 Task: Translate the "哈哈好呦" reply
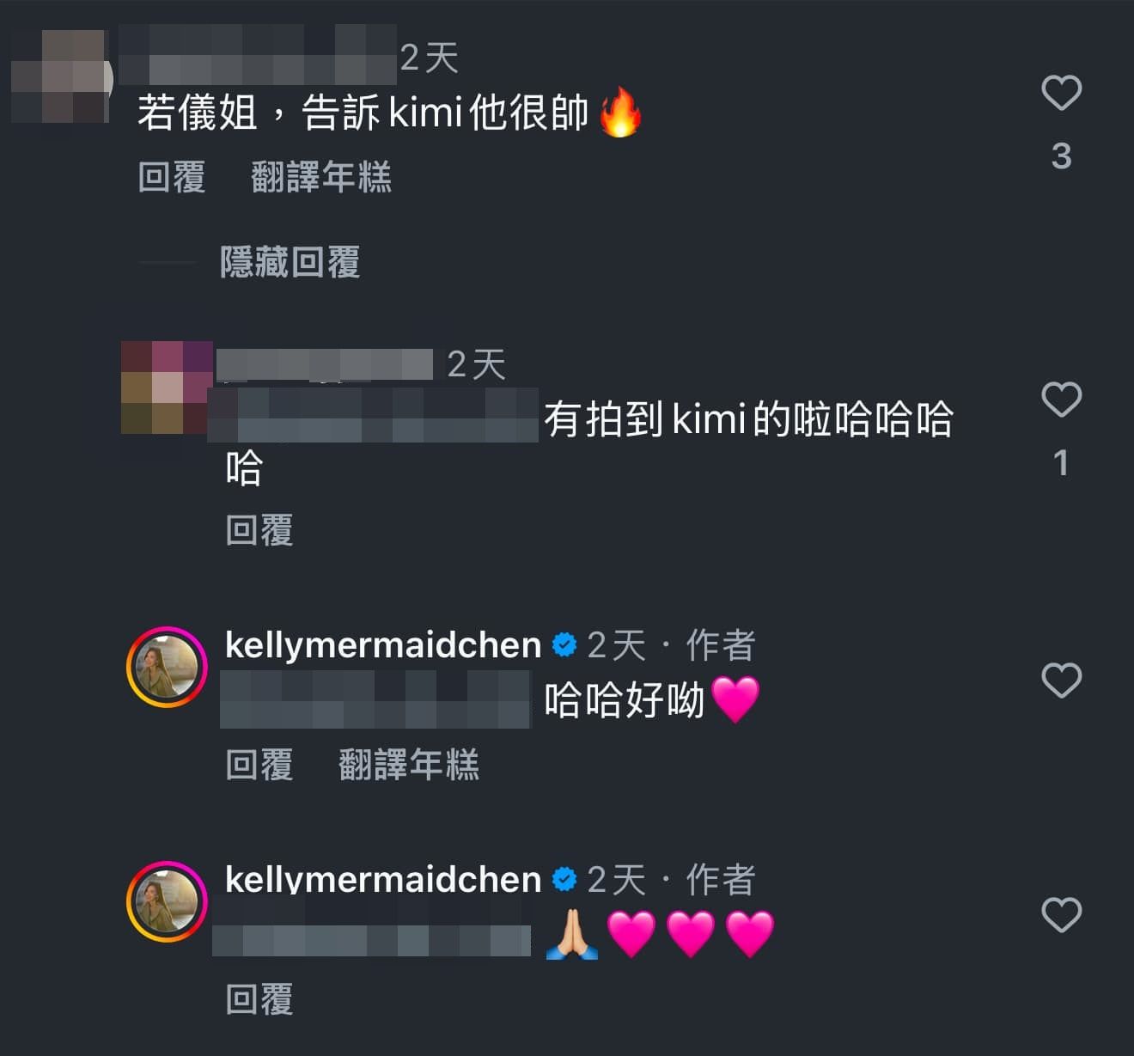[409, 765]
